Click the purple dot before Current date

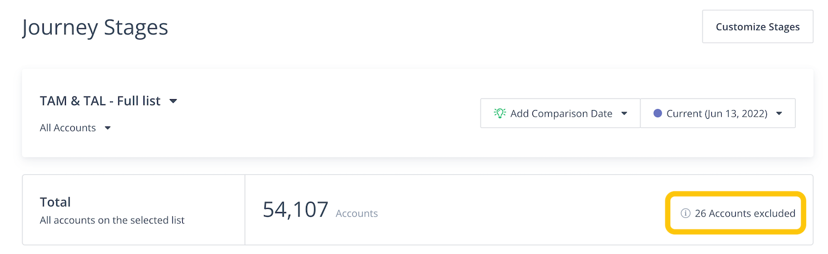pos(657,113)
